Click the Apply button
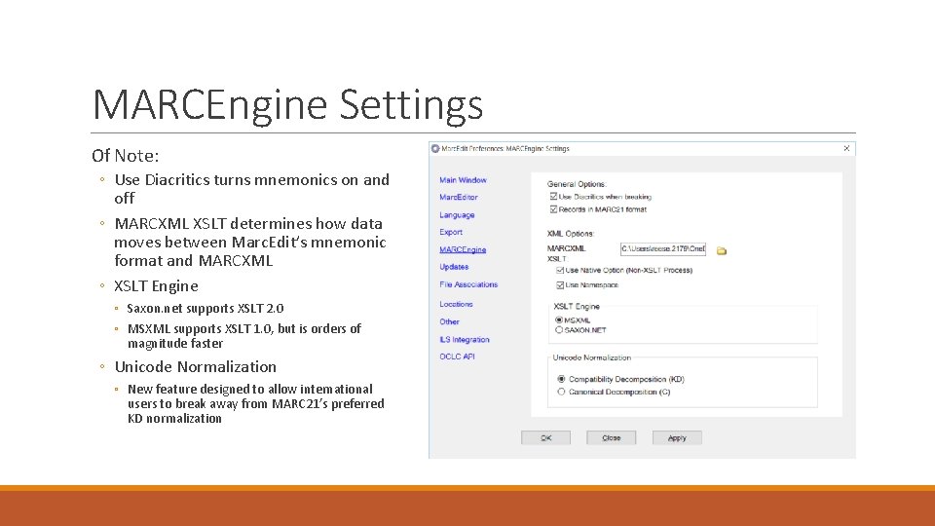Image resolution: width=935 pixels, height=526 pixels. (x=677, y=437)
